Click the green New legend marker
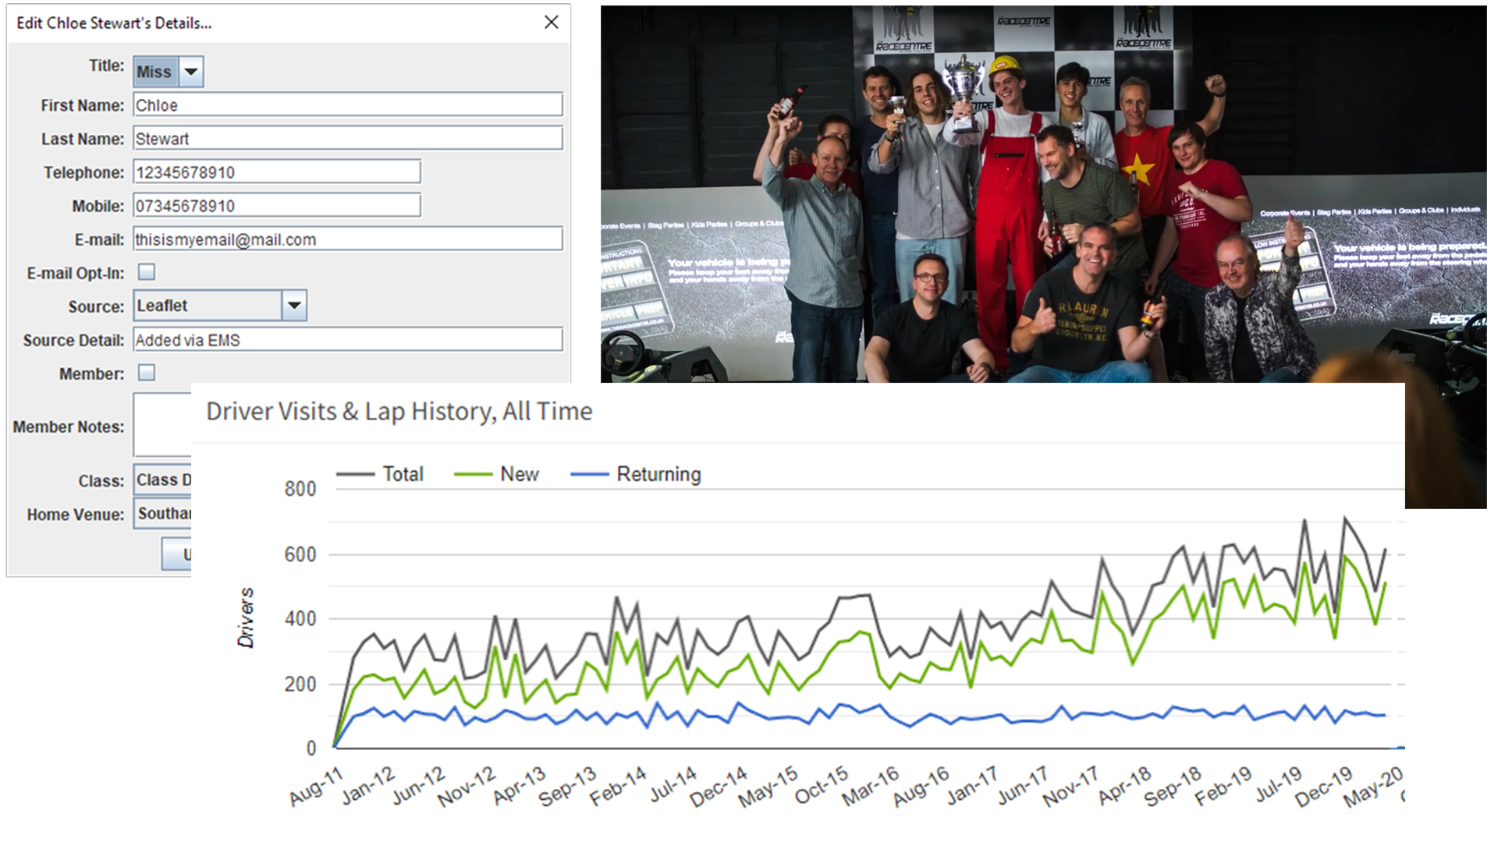Viewport: 1498px width, 842px height. [474, 475]
